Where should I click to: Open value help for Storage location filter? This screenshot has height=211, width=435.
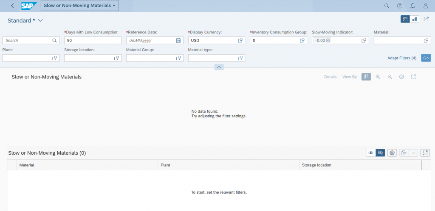[x=116, y=58]
